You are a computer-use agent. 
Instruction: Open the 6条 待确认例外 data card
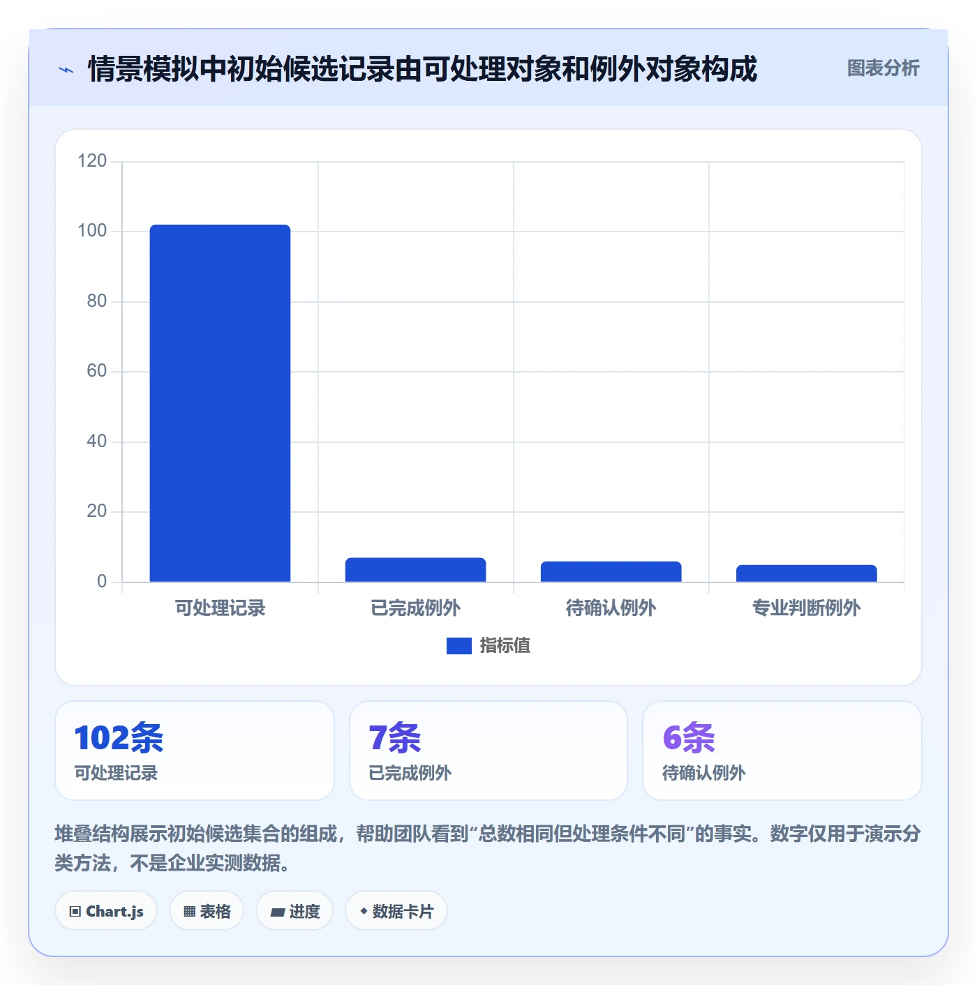click(782, 751)
